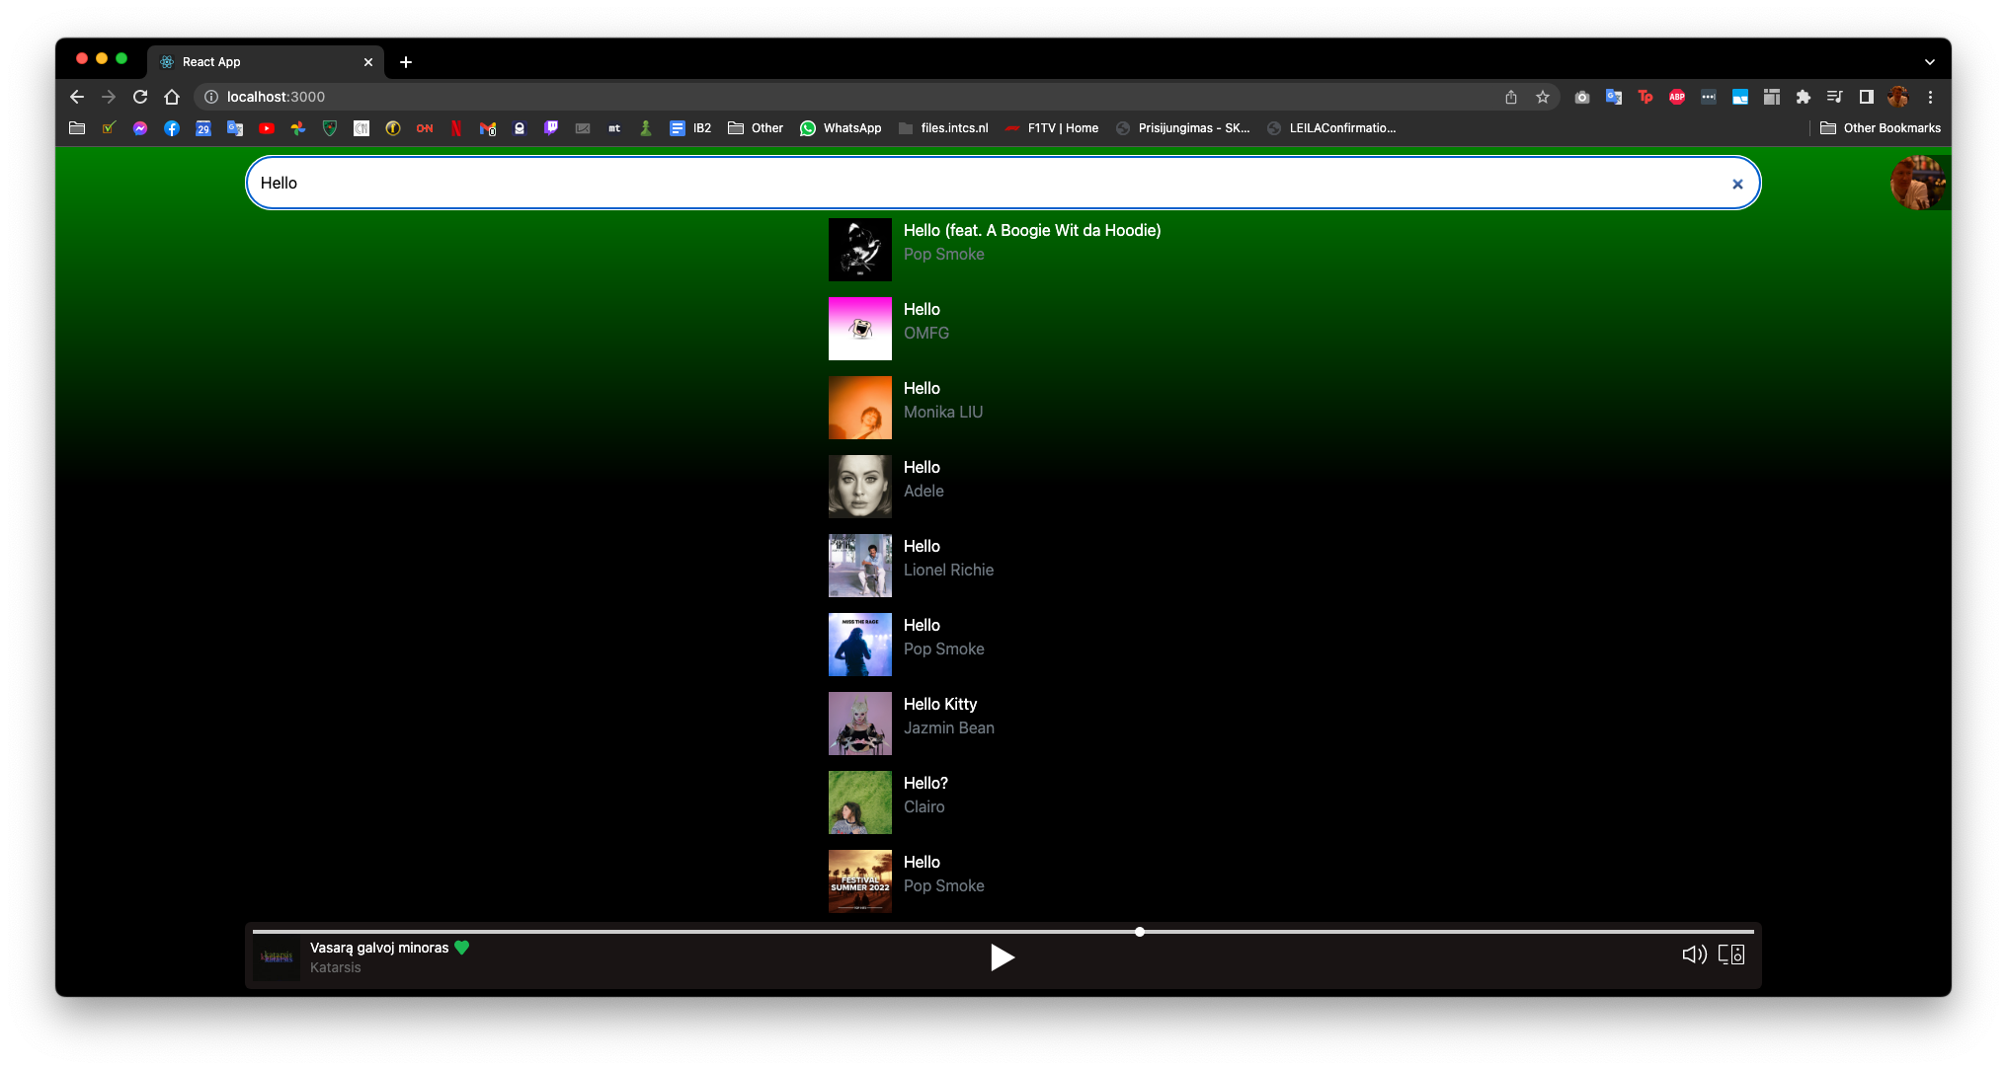Click the OMFG pink album cover
The image size is (2007, 1070).
coord(860,329)
